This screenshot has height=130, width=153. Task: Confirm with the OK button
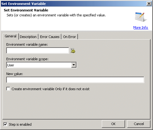coord(113,124)
